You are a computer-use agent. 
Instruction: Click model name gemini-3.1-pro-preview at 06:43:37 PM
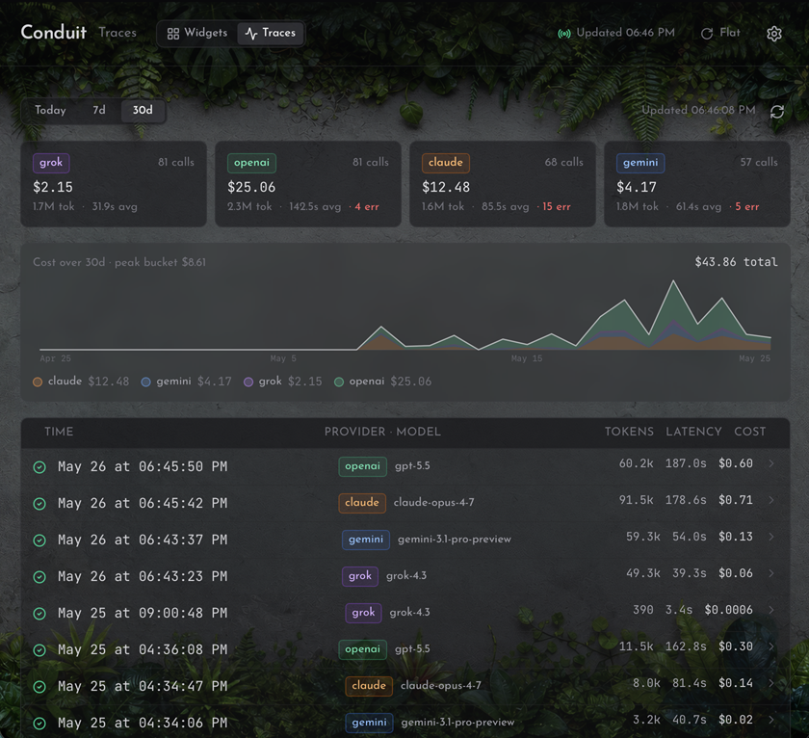[x=455, y=540]
